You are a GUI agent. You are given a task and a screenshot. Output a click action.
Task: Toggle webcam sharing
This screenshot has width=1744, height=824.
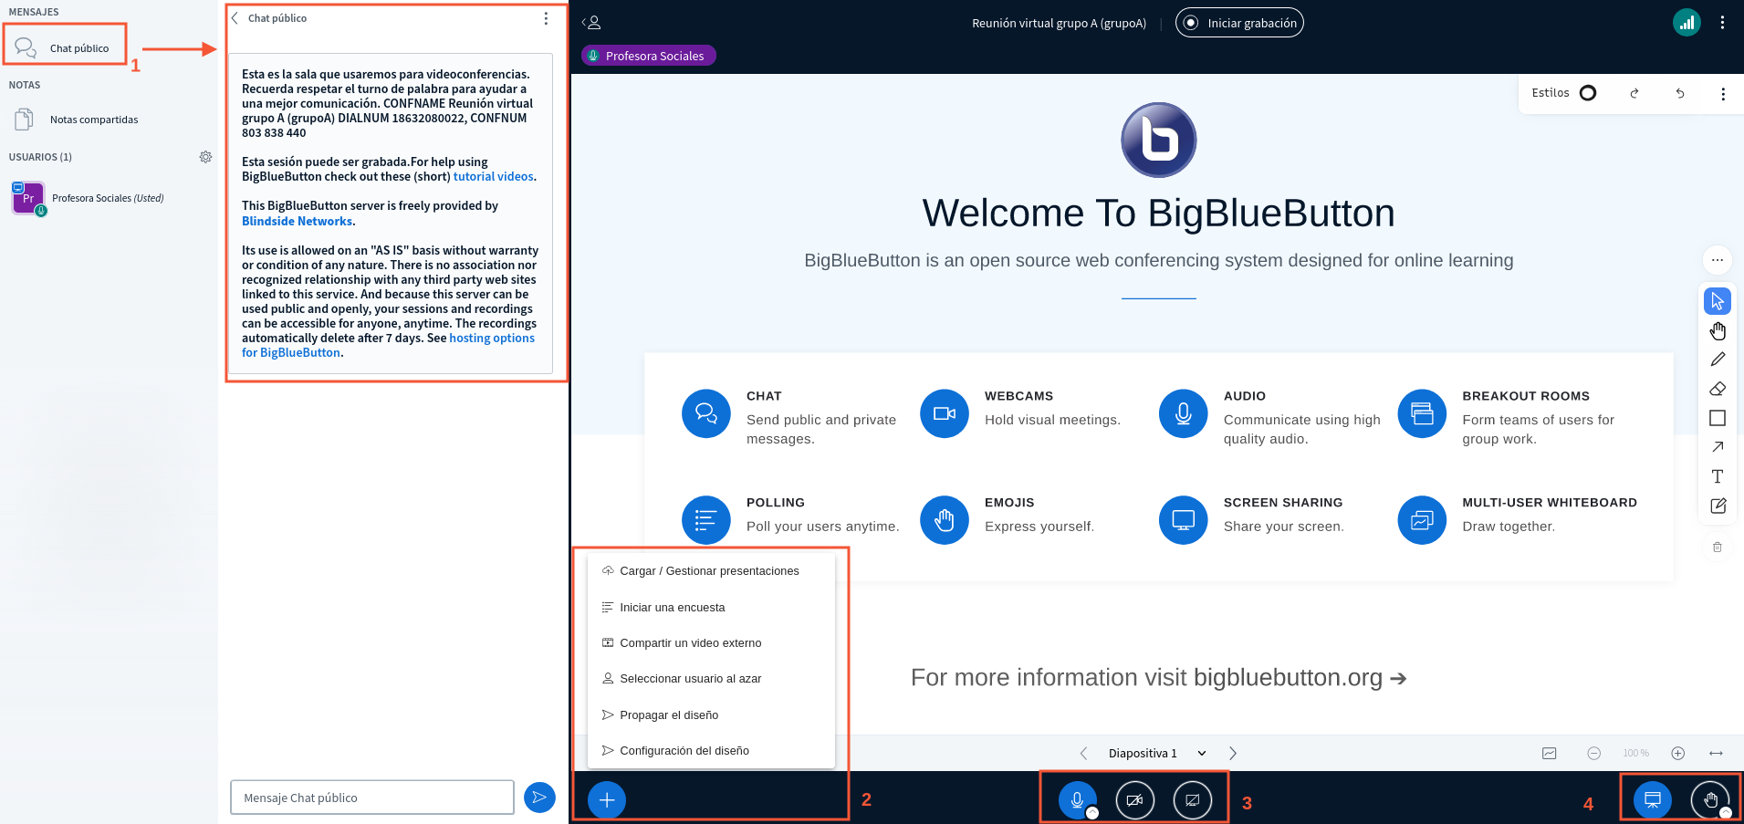click(x=1134, y=800)
